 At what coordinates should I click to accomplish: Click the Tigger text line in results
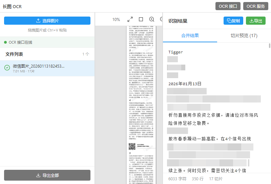click(x=175, y=52)
